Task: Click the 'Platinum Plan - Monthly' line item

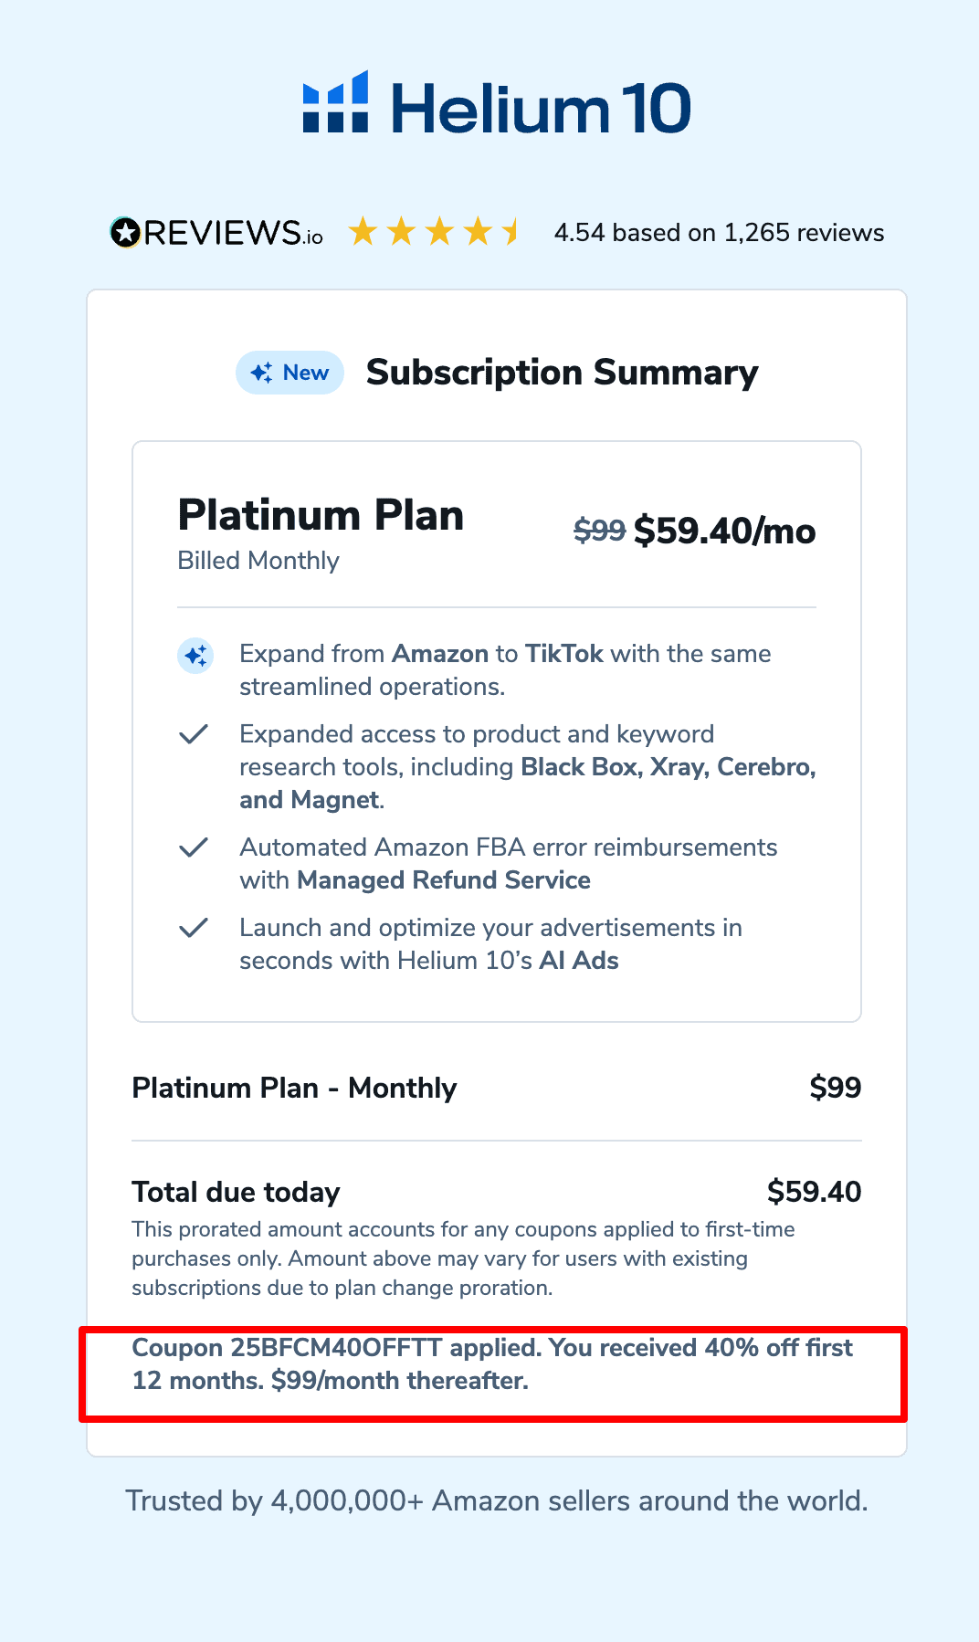Action: (294, 1088)
